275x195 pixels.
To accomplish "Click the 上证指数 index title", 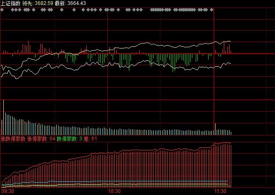I will (x=11, y=3).
